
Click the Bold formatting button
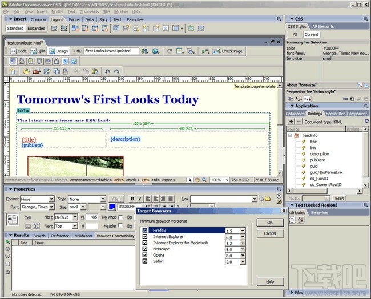click(x=132, y=199)
